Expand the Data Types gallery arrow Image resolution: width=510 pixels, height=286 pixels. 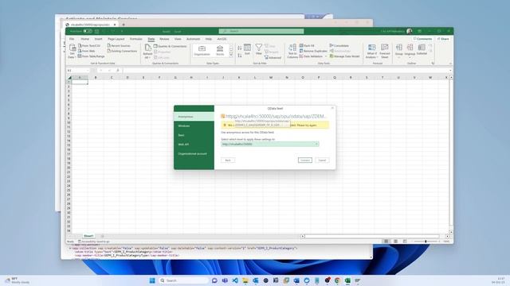pyautogui.click(x=231, y=55)
